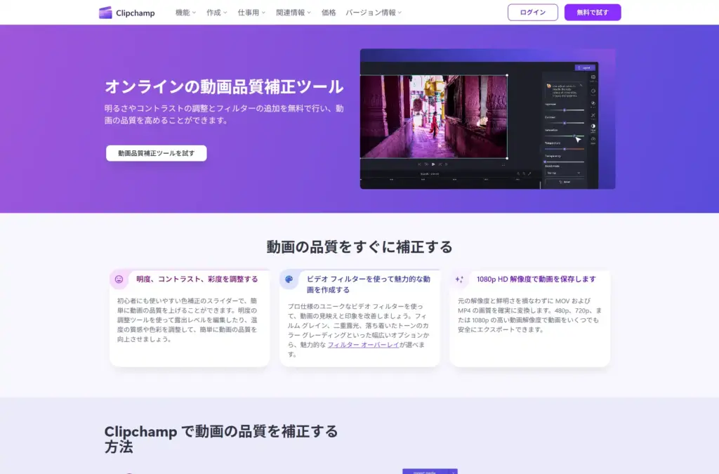Click card title 1080p HD 解像度で動画を保存します
Screen dimensions: 719x474
point(536,279)
